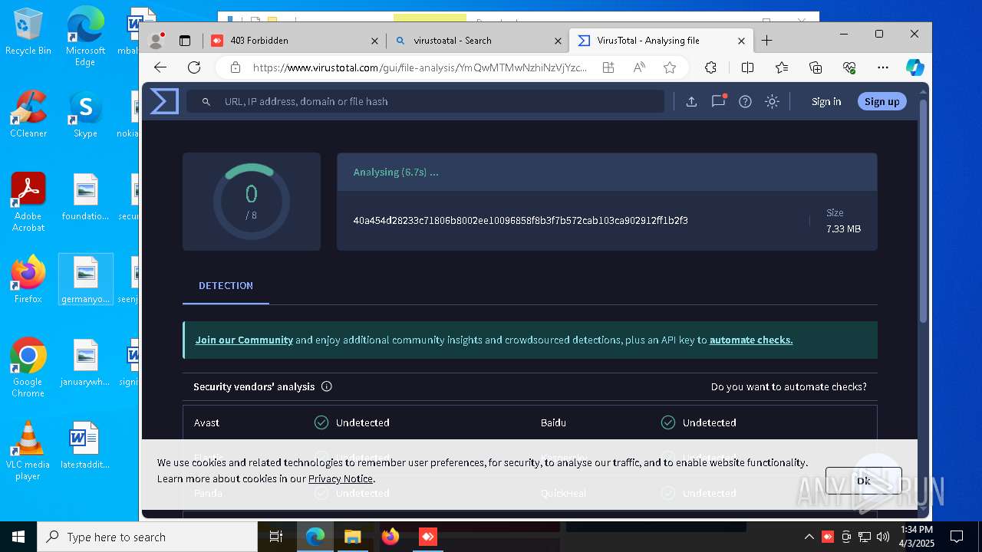Click the upload file icon in VirusTotal header

point(691,101)
